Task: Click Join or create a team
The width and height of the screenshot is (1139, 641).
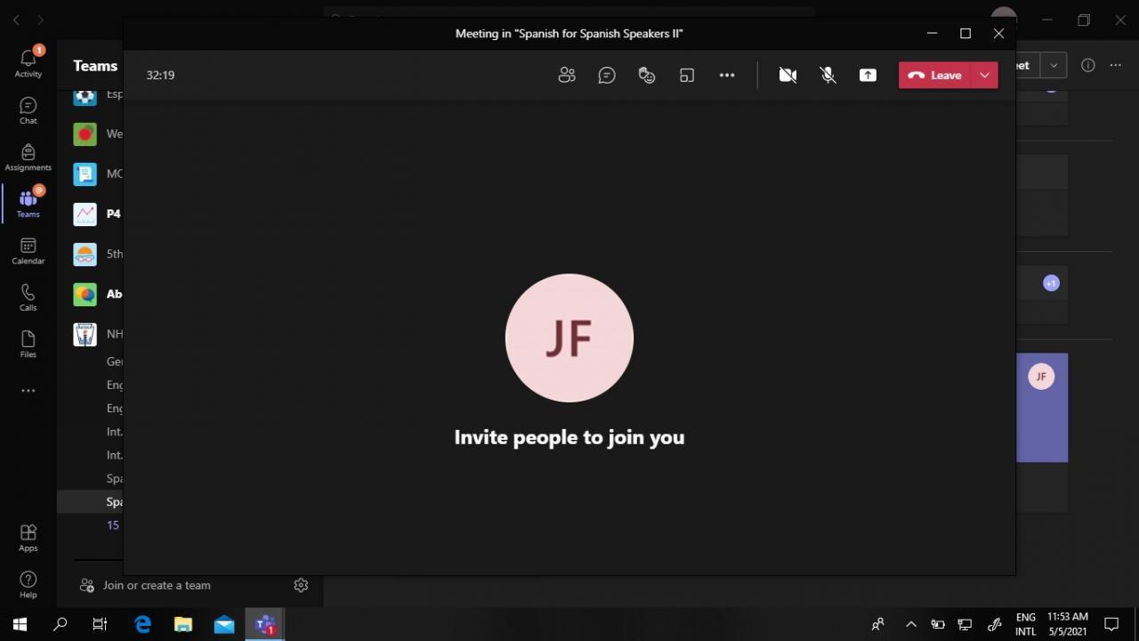Action: click(145, 585)
